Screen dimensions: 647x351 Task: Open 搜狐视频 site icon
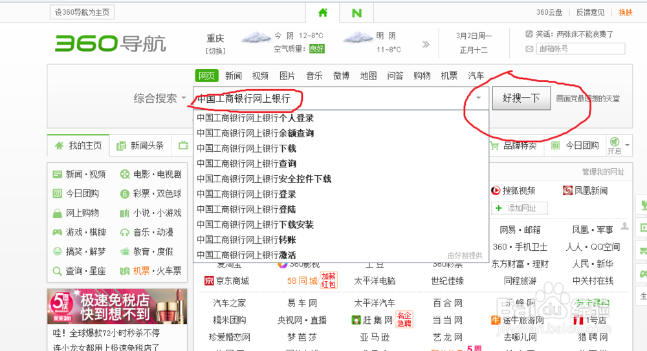point(496,191)
